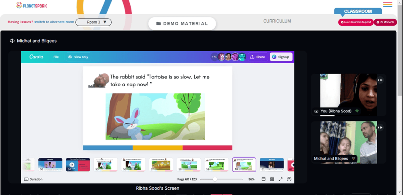Click the Midhat and Bilqees webcam video tile
Screen dimensions: 403x195
click(349, 142)
